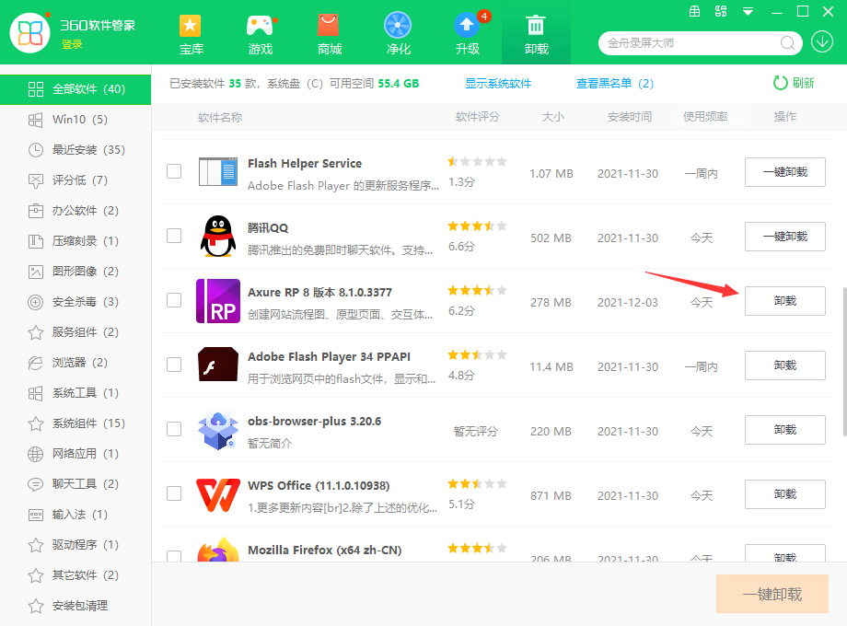847x626 pixels.
Task: Show 最近安装 (35) recently installed
Action: [75, 150]
